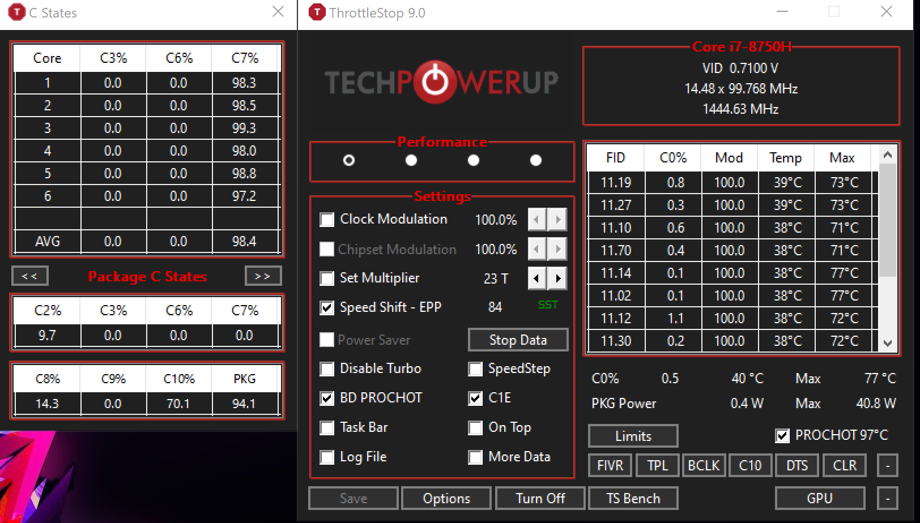Enable Disable Turbo checkbox
This screenshot has width=920, height=523.
click(x=327, y=369)
